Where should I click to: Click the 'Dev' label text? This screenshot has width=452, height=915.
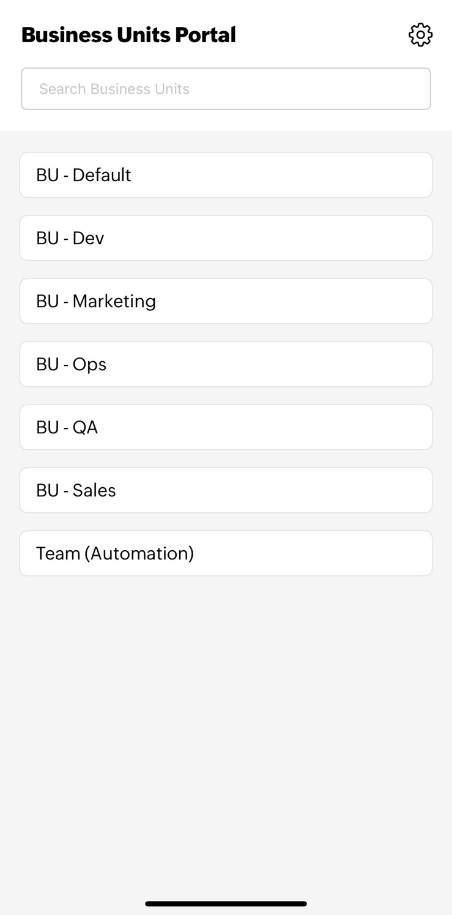pos(88,238)
